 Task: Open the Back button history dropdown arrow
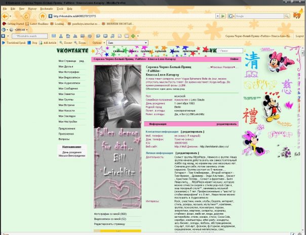click(10, 16)
